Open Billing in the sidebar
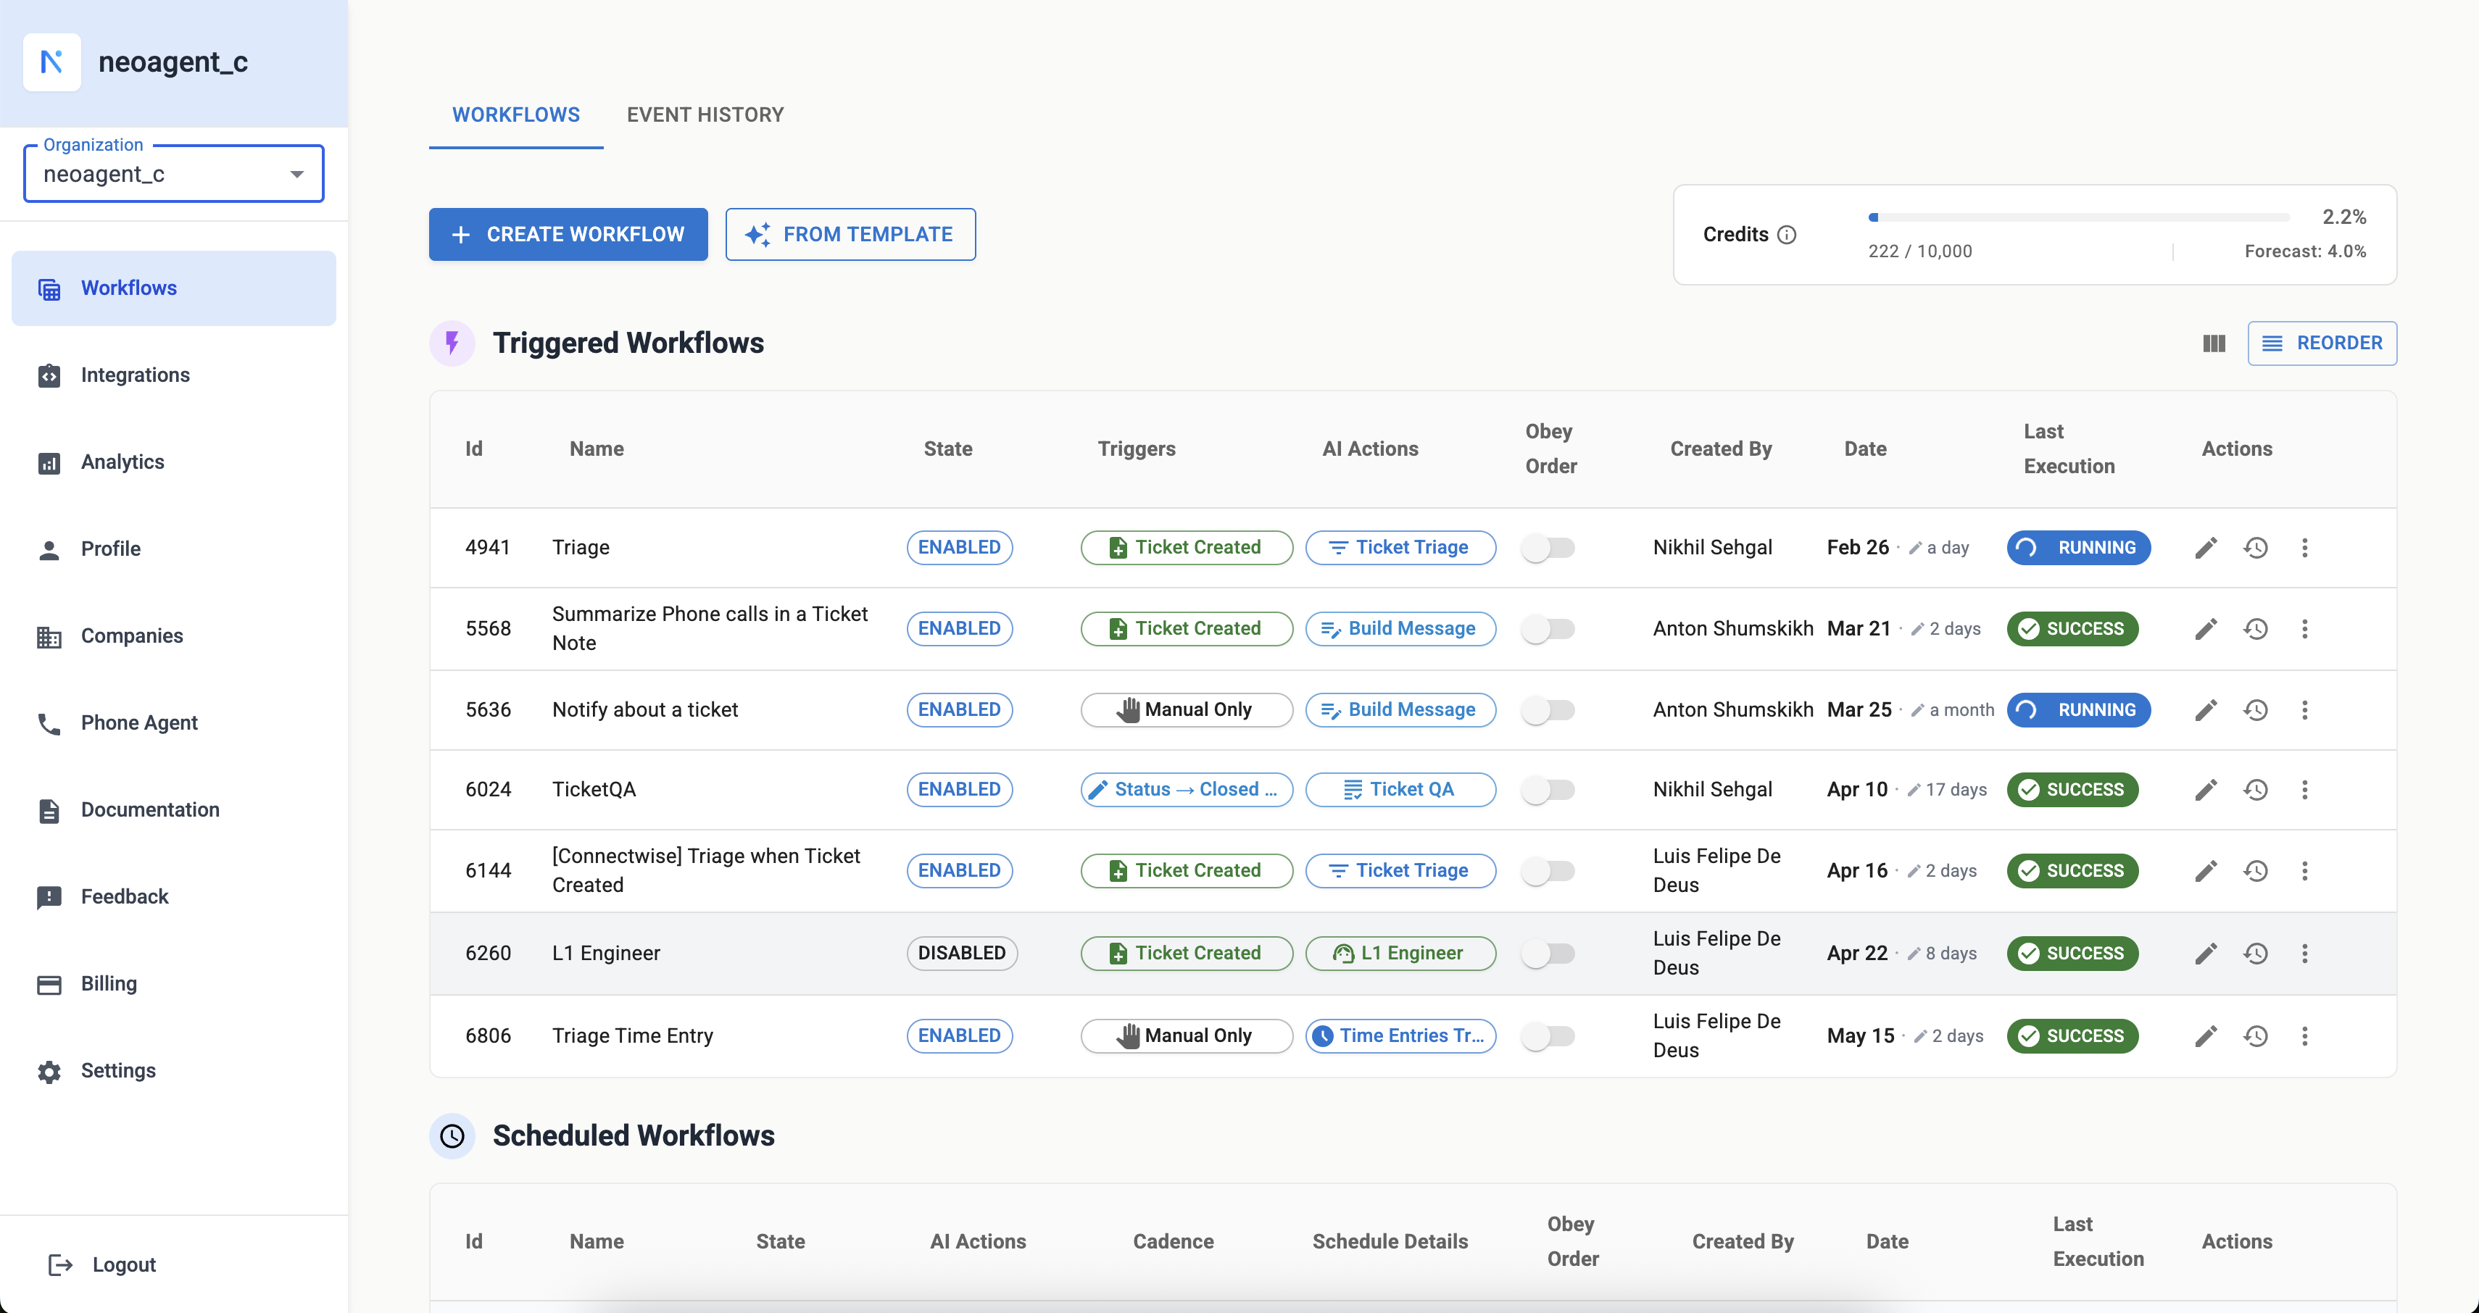 [173, 984]
